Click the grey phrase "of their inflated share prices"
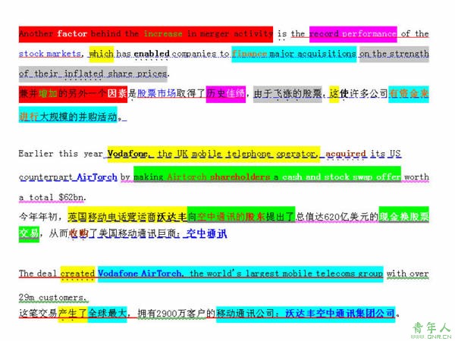The height and width of the screenshot is (341, 455). [93, 74]
